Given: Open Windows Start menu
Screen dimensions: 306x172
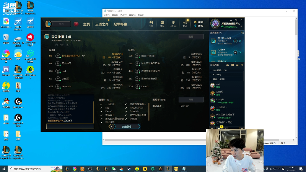Looking at the screenshot, I should (x=4, y=169).
